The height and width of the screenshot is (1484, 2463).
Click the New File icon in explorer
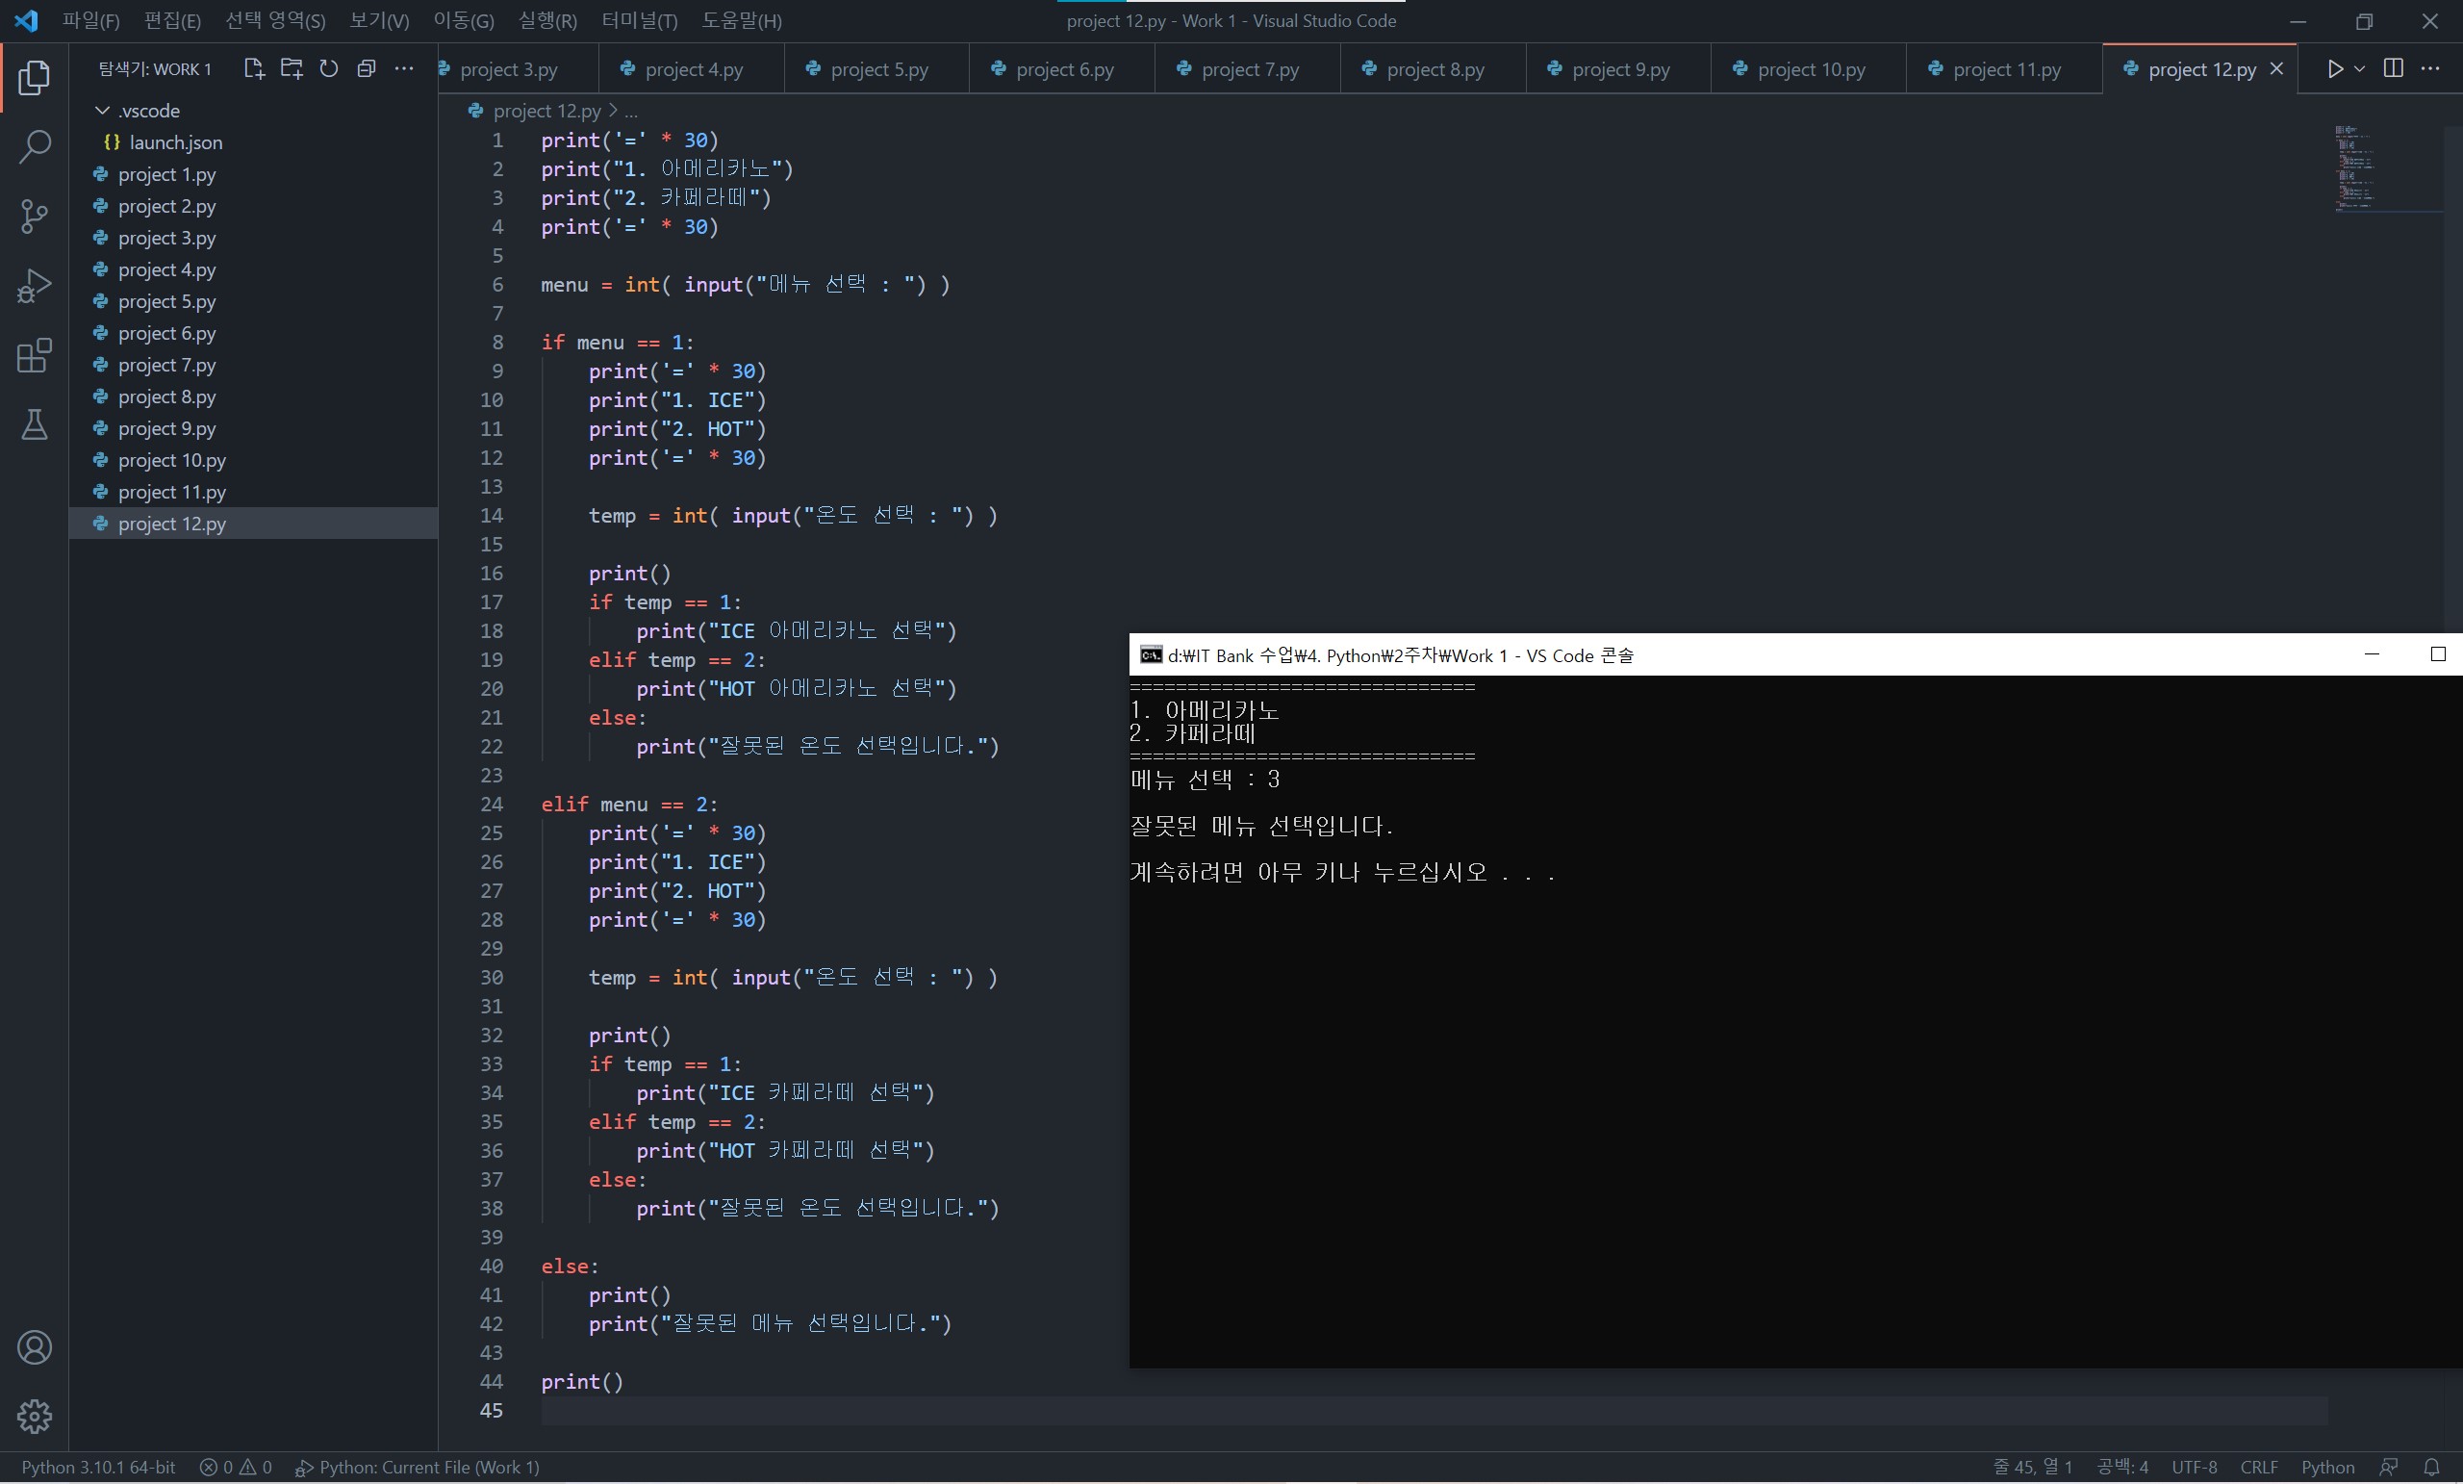[x=253, y=69]
